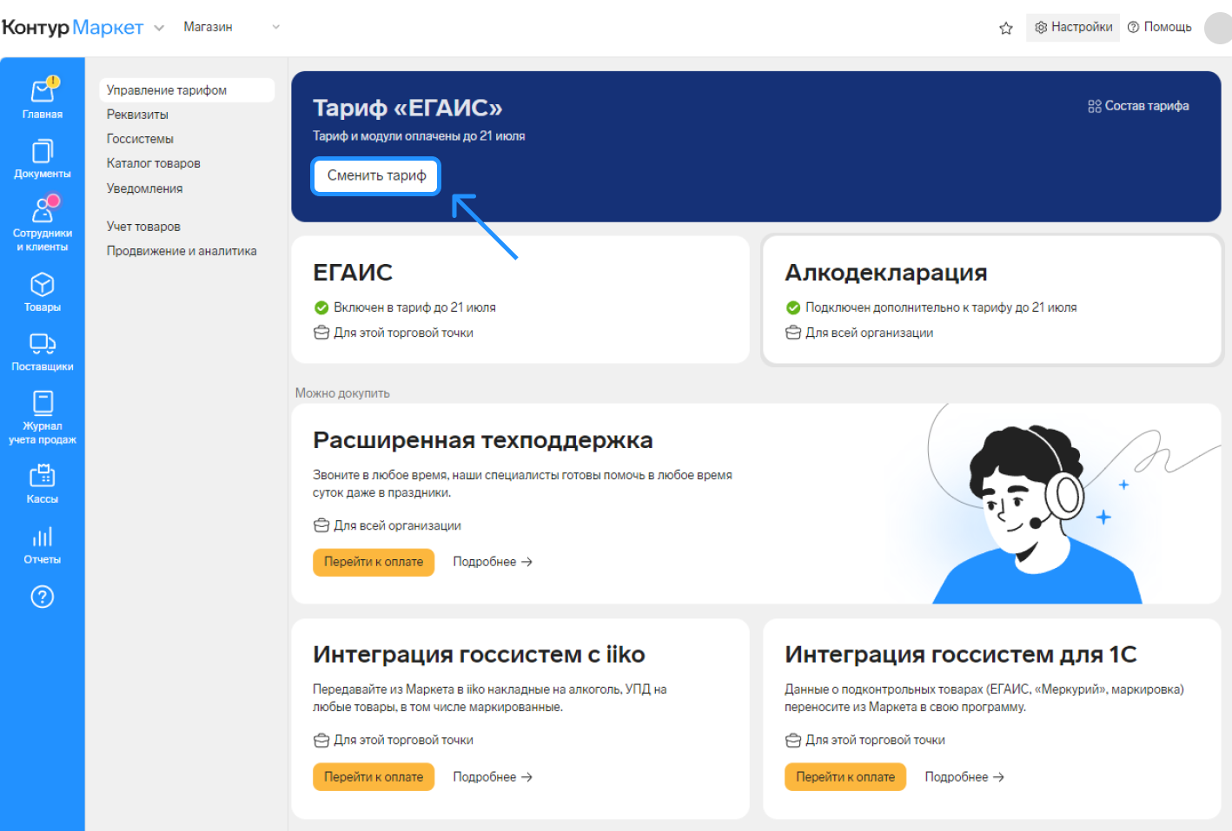This screenshot has width=1232, height=831.
Task: Select Каталог товаров in the settings menu
Action: click(154, 163)
